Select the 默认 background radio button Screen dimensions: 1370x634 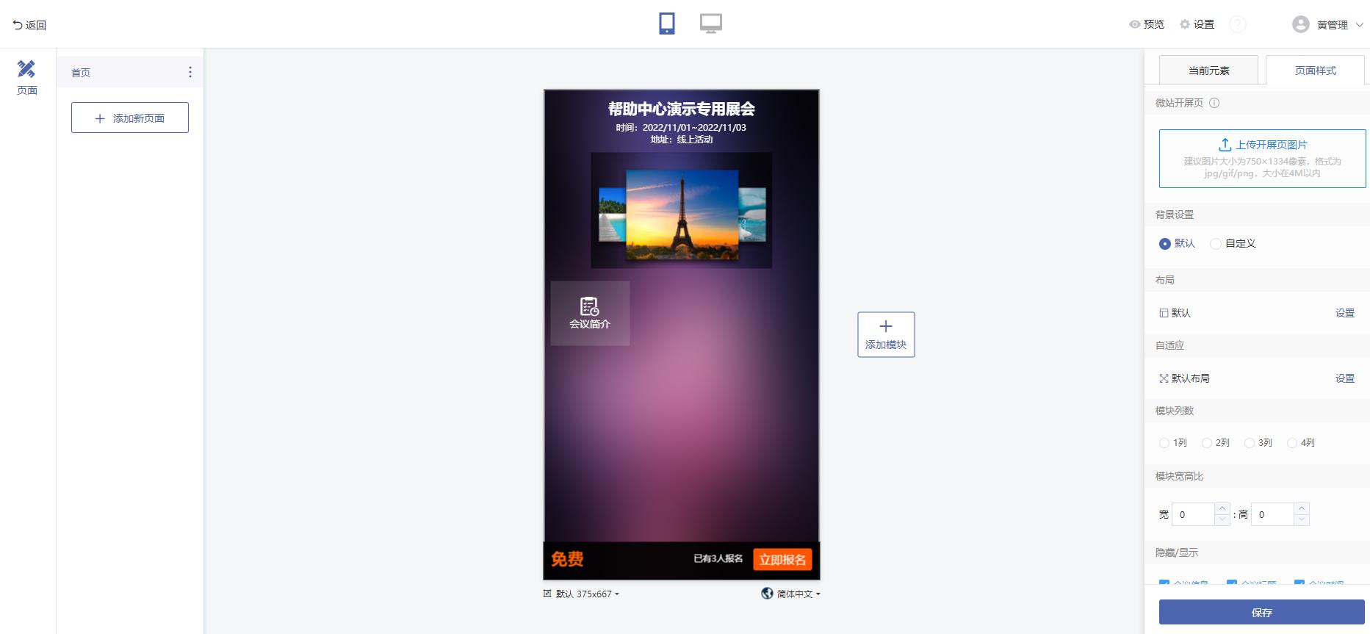pyautogui.click(x=1164, y=243)
